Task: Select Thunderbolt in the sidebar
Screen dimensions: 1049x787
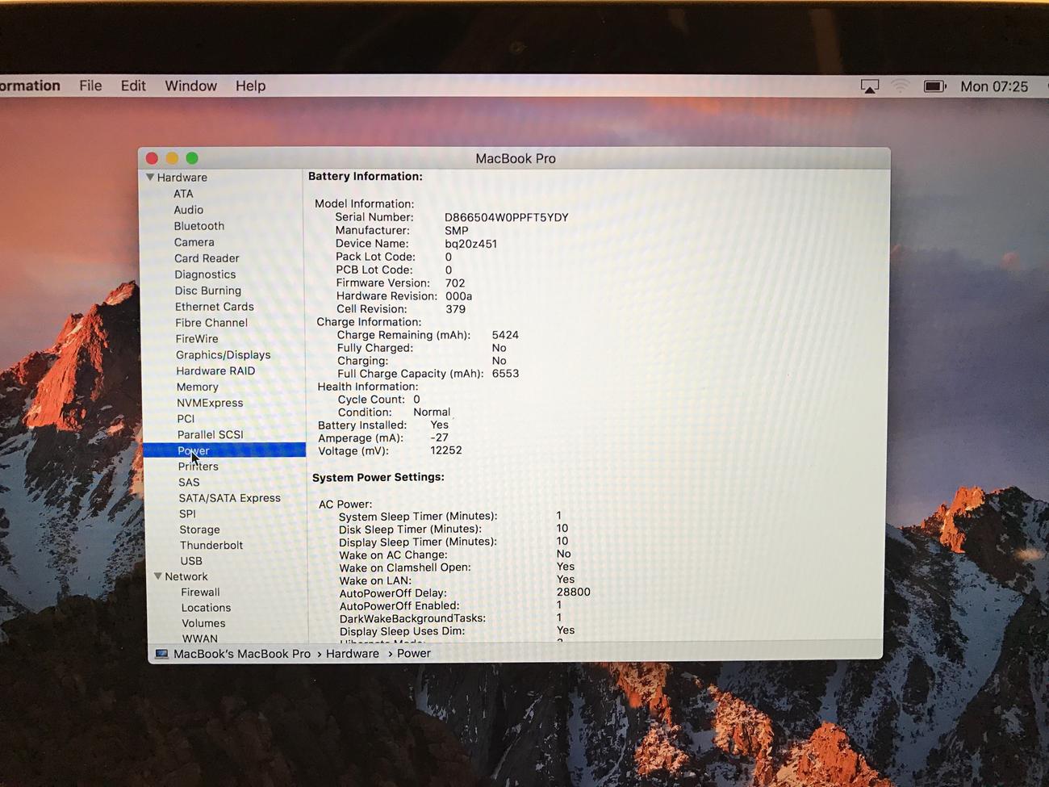Action: tap(211, 545)
